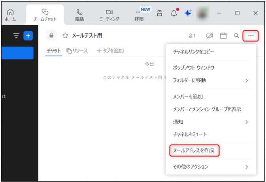Open the chat list filter icon
The image size is (266, 182).
coord(16,36)
